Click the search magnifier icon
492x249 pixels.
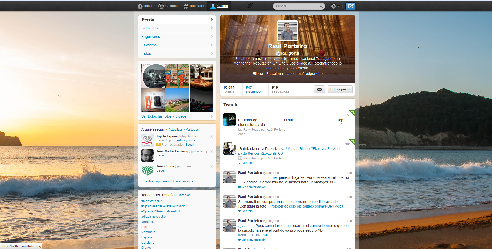[321, 6]
